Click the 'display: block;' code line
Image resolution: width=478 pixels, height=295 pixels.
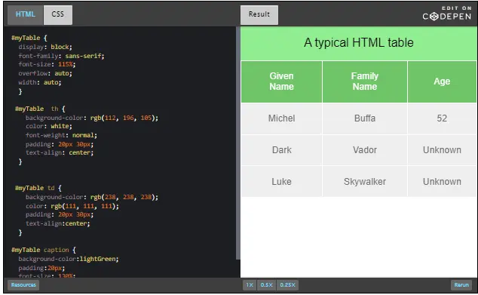45,47
